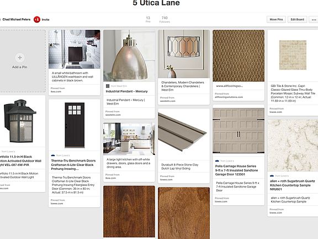View the 13 Pins count
Screen dimensions: 318x239
148,19
